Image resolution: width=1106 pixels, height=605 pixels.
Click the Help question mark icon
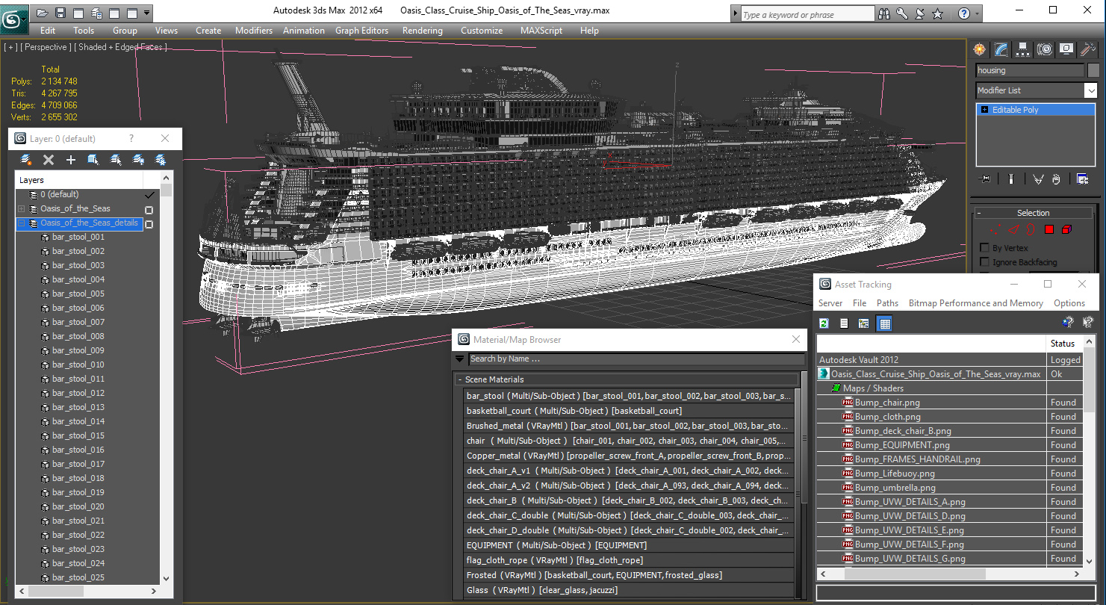pos(964,13)
